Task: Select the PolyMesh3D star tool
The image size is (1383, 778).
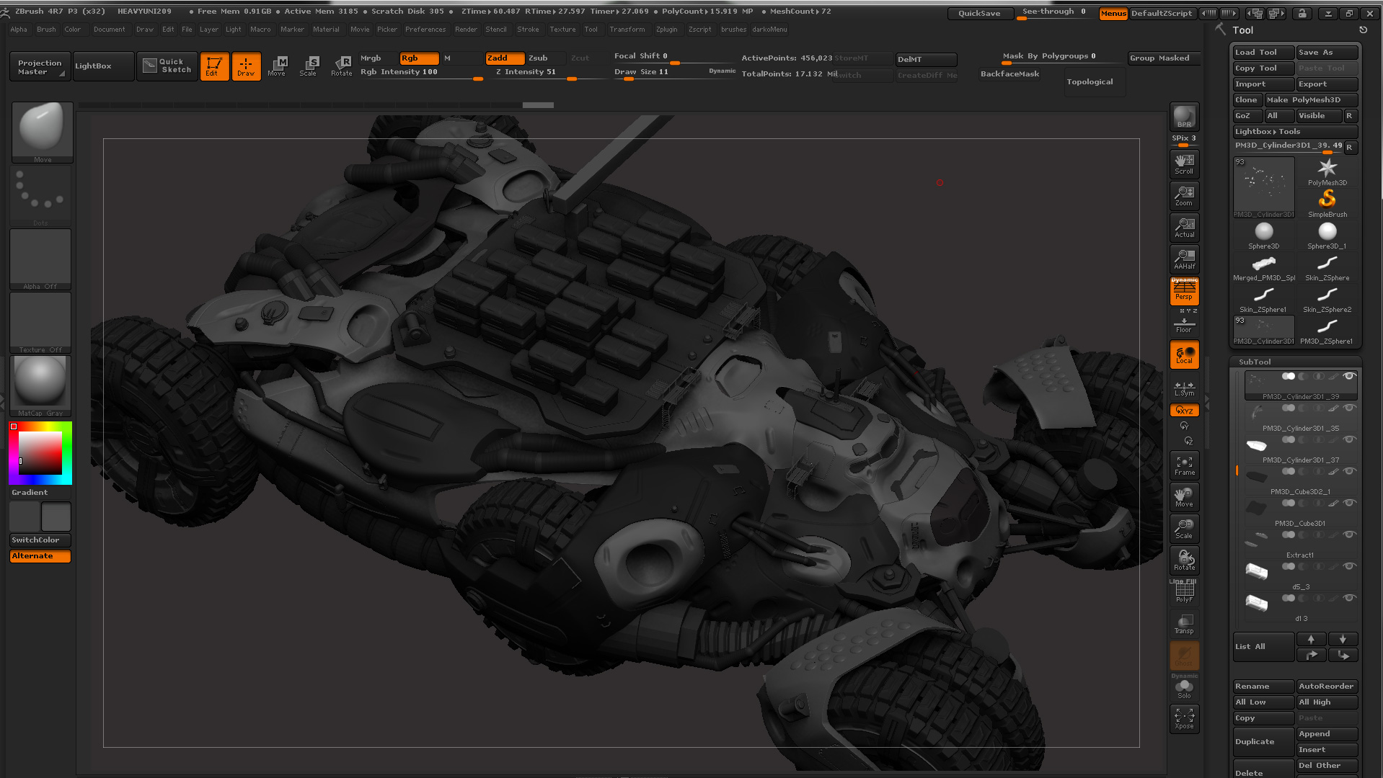Action: [1327, 173]
